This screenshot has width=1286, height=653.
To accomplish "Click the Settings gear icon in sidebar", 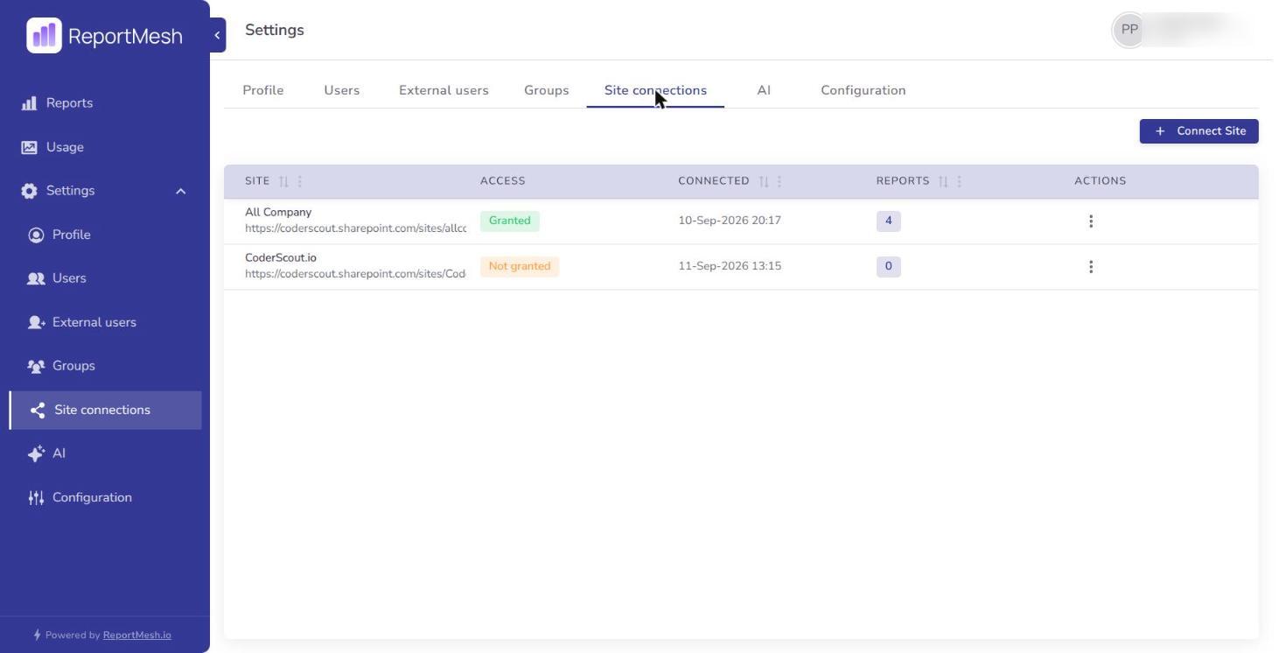I will tap(30, 191).
